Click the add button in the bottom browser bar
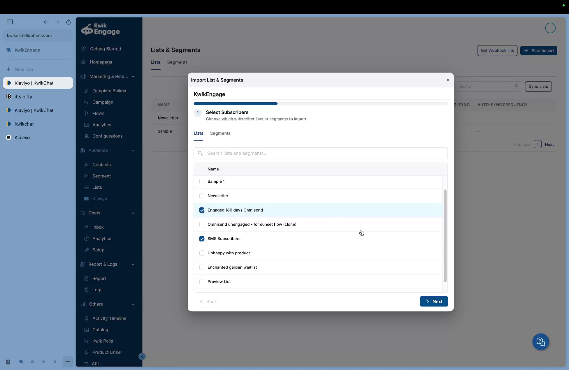 pyautogui.click(x=68, y=362)
